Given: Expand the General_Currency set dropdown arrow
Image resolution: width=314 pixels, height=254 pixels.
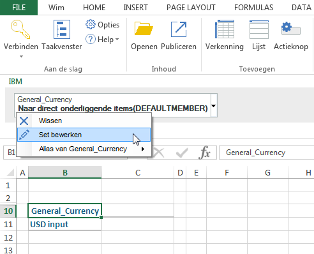Looking at the screenshot, I should 214,105.
